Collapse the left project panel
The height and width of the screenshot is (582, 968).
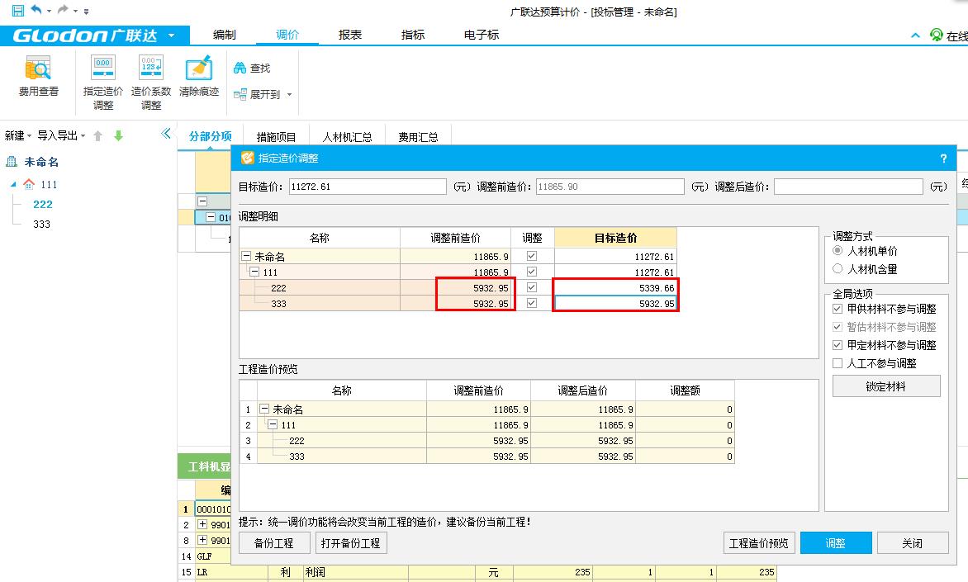(165, 133)
